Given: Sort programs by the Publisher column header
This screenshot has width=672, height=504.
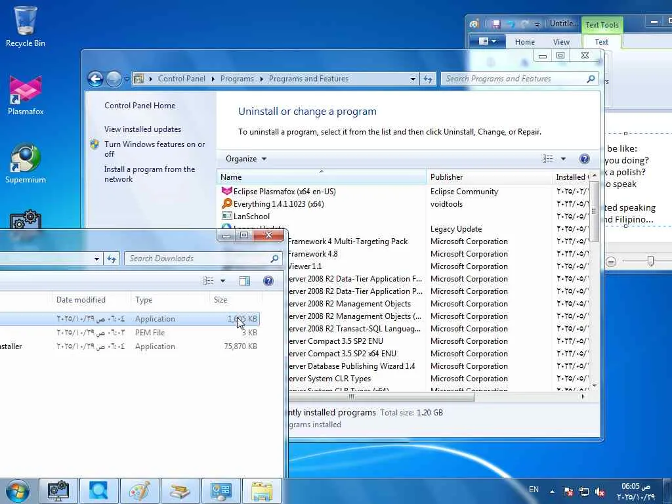Looking at the screenshot, I should (490, 177).
